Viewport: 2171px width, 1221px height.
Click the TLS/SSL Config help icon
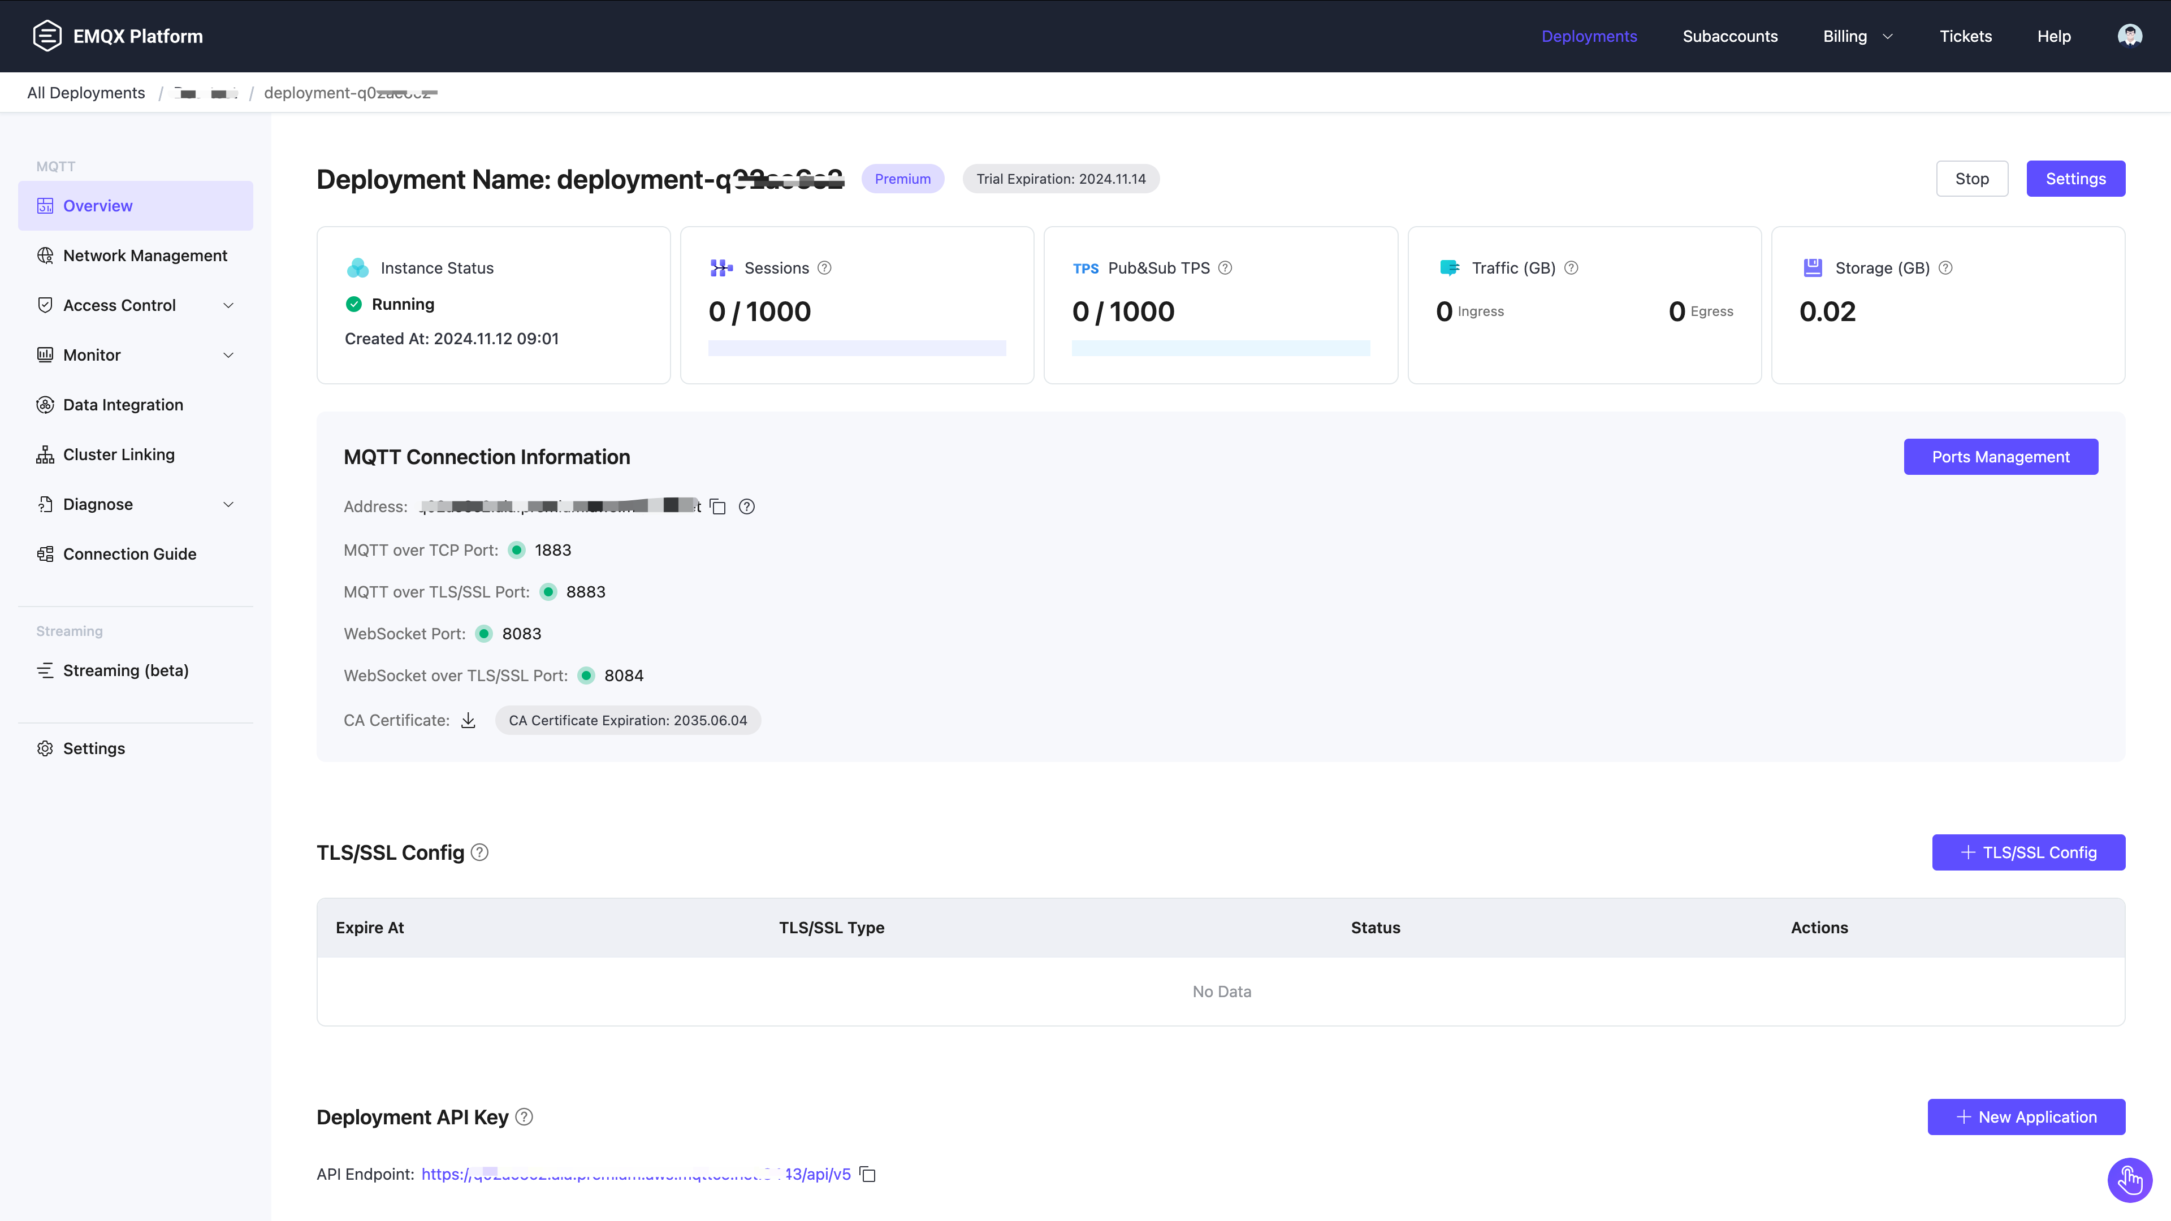point(479,852)
